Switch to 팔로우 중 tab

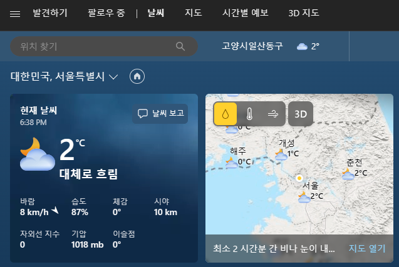pyautogui.click(x=106, y=13)
